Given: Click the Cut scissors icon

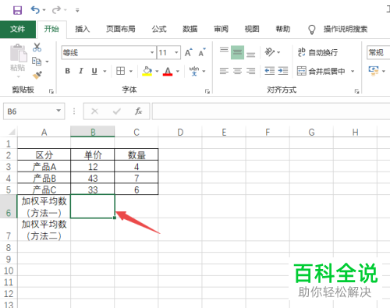Looking at the screenshot, I should click(x=37, y=48).
